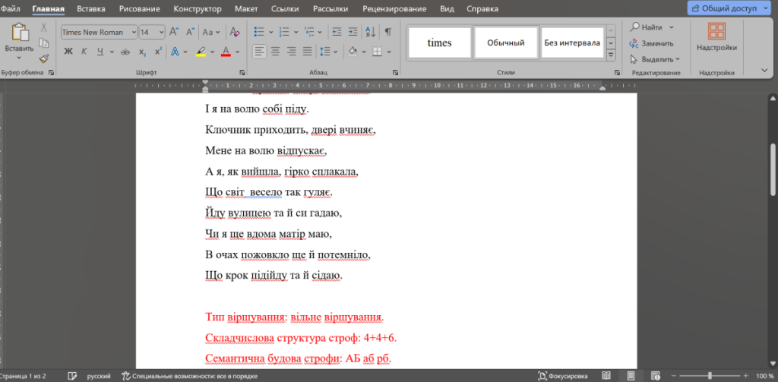Open the Times New Roman font dropdown
This screenshot has height=382, width=778.
(x=134, y=32)
